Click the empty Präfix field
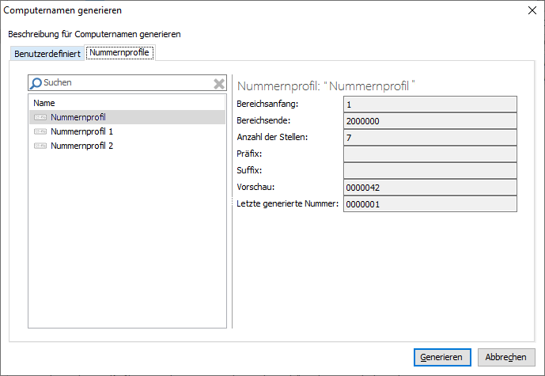 click(430, 154)
